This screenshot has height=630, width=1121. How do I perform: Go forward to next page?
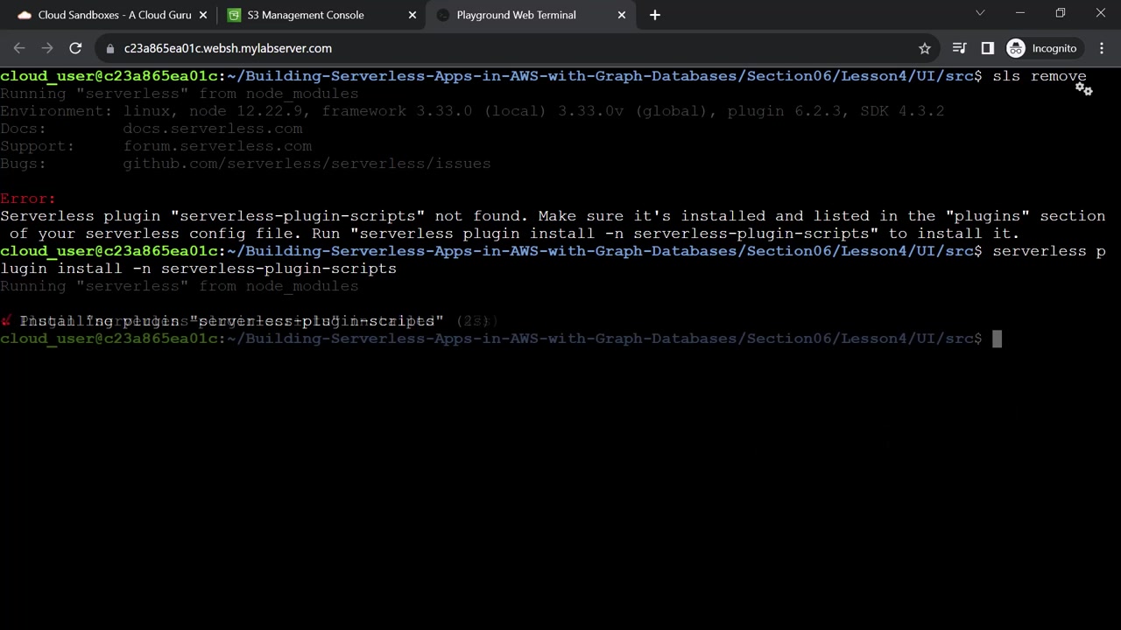(x=47, y=48)
